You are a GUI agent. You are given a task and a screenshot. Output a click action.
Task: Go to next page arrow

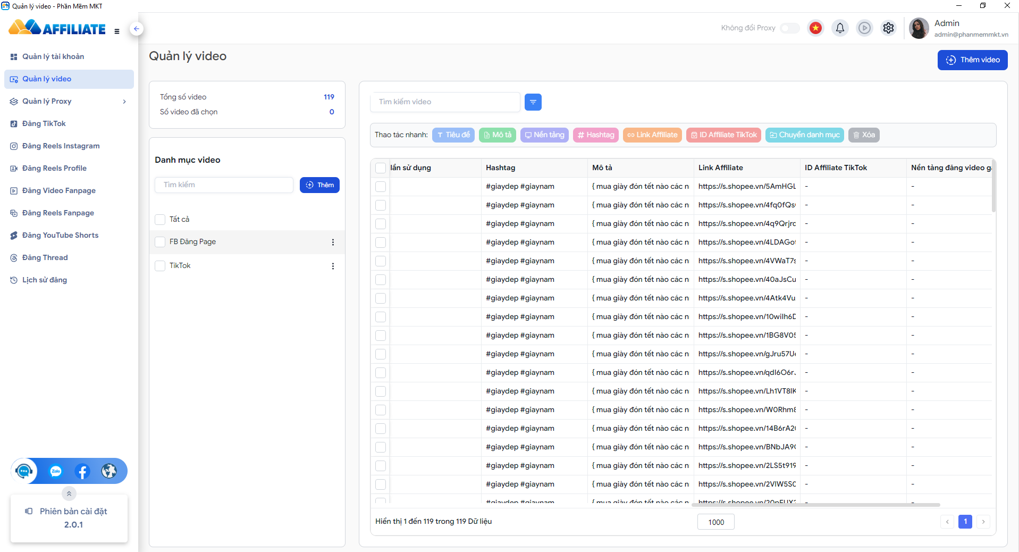pos(983,522)
